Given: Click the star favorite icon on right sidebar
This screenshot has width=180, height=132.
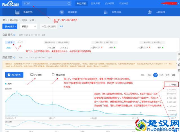Looking at the screenshot, I should [x=179, y=59].
